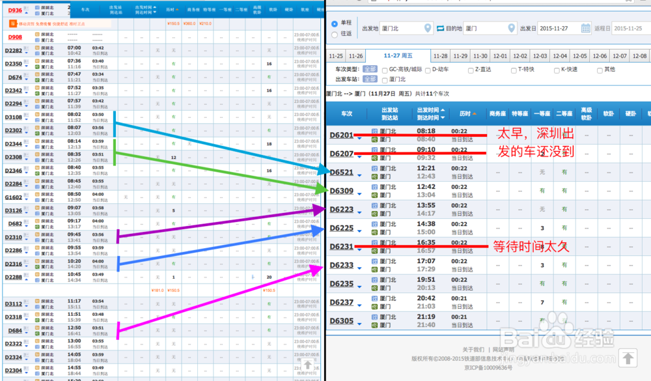This screenshot has height=381, width=651.
Task: Open train D908 in the left list
Action: pyautogui.click(x=15, y=37)
